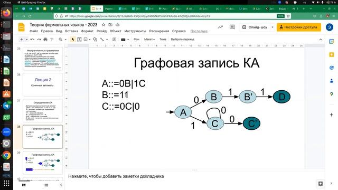This screenshot has height=190, width=338.
Task: Check the cloud save status icon
Action: click(x=117, y=25)
